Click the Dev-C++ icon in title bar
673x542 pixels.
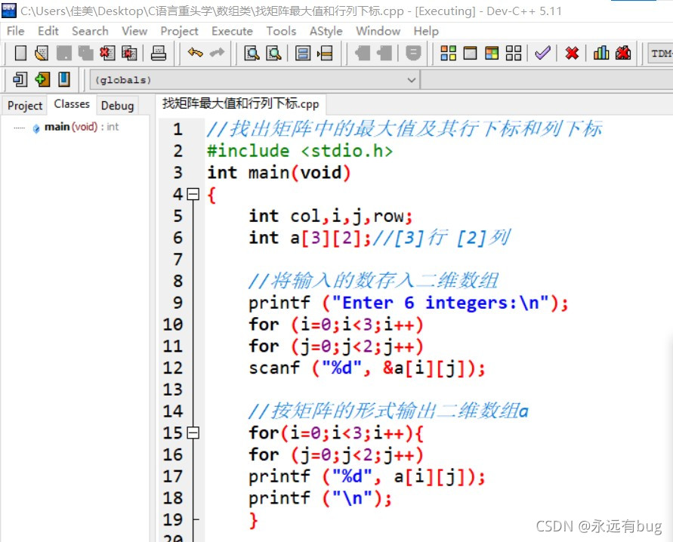(8, 11)
